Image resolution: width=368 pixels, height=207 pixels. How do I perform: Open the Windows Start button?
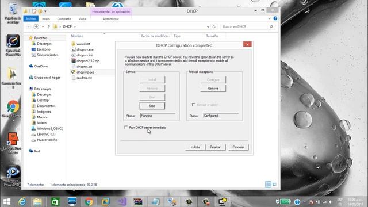click(x=6, y=202)
